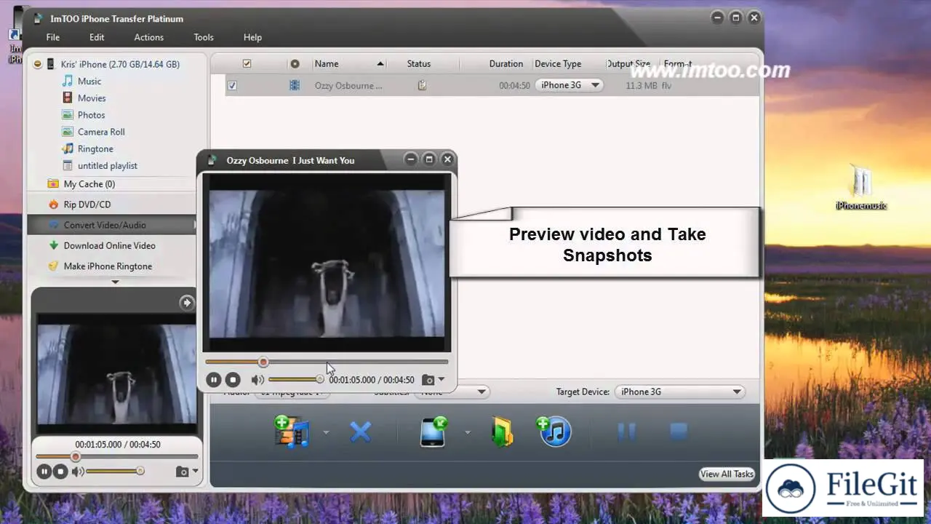
Task: Stop playback in sidebar preview panel
Action: point(60,472)
